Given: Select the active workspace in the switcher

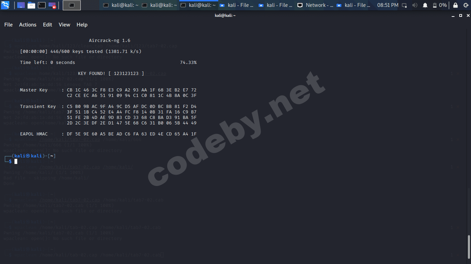Looking at the screenshot, I should coord(72,5).
